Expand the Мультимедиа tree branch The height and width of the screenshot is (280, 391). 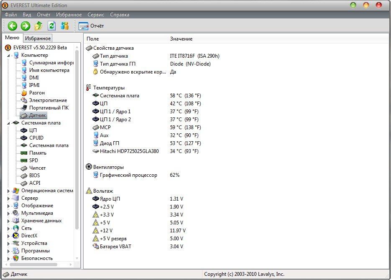pos(8,214)
